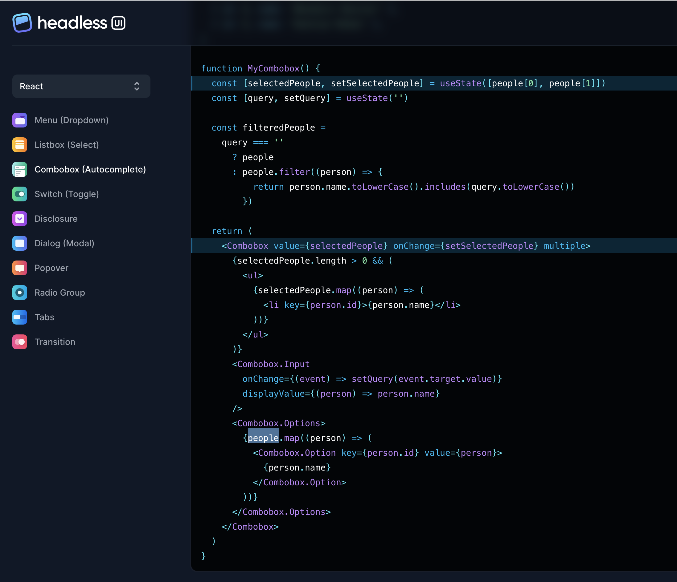Click the Dialog (Modal) sidebar icon
Viewport: 677px width, 582px height.
pos(20,243)
